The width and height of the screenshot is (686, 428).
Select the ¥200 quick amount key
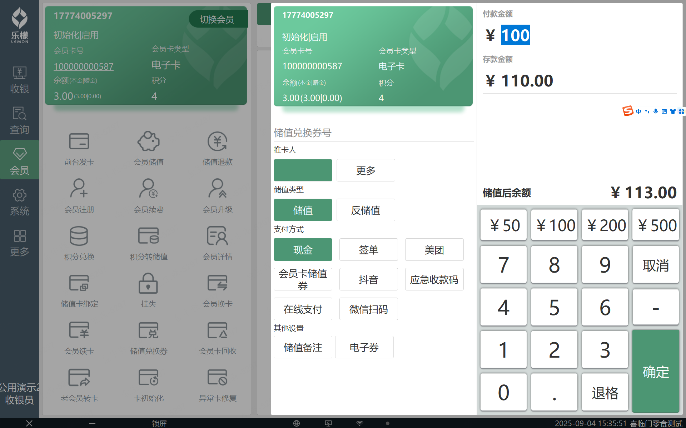point(605,225)
